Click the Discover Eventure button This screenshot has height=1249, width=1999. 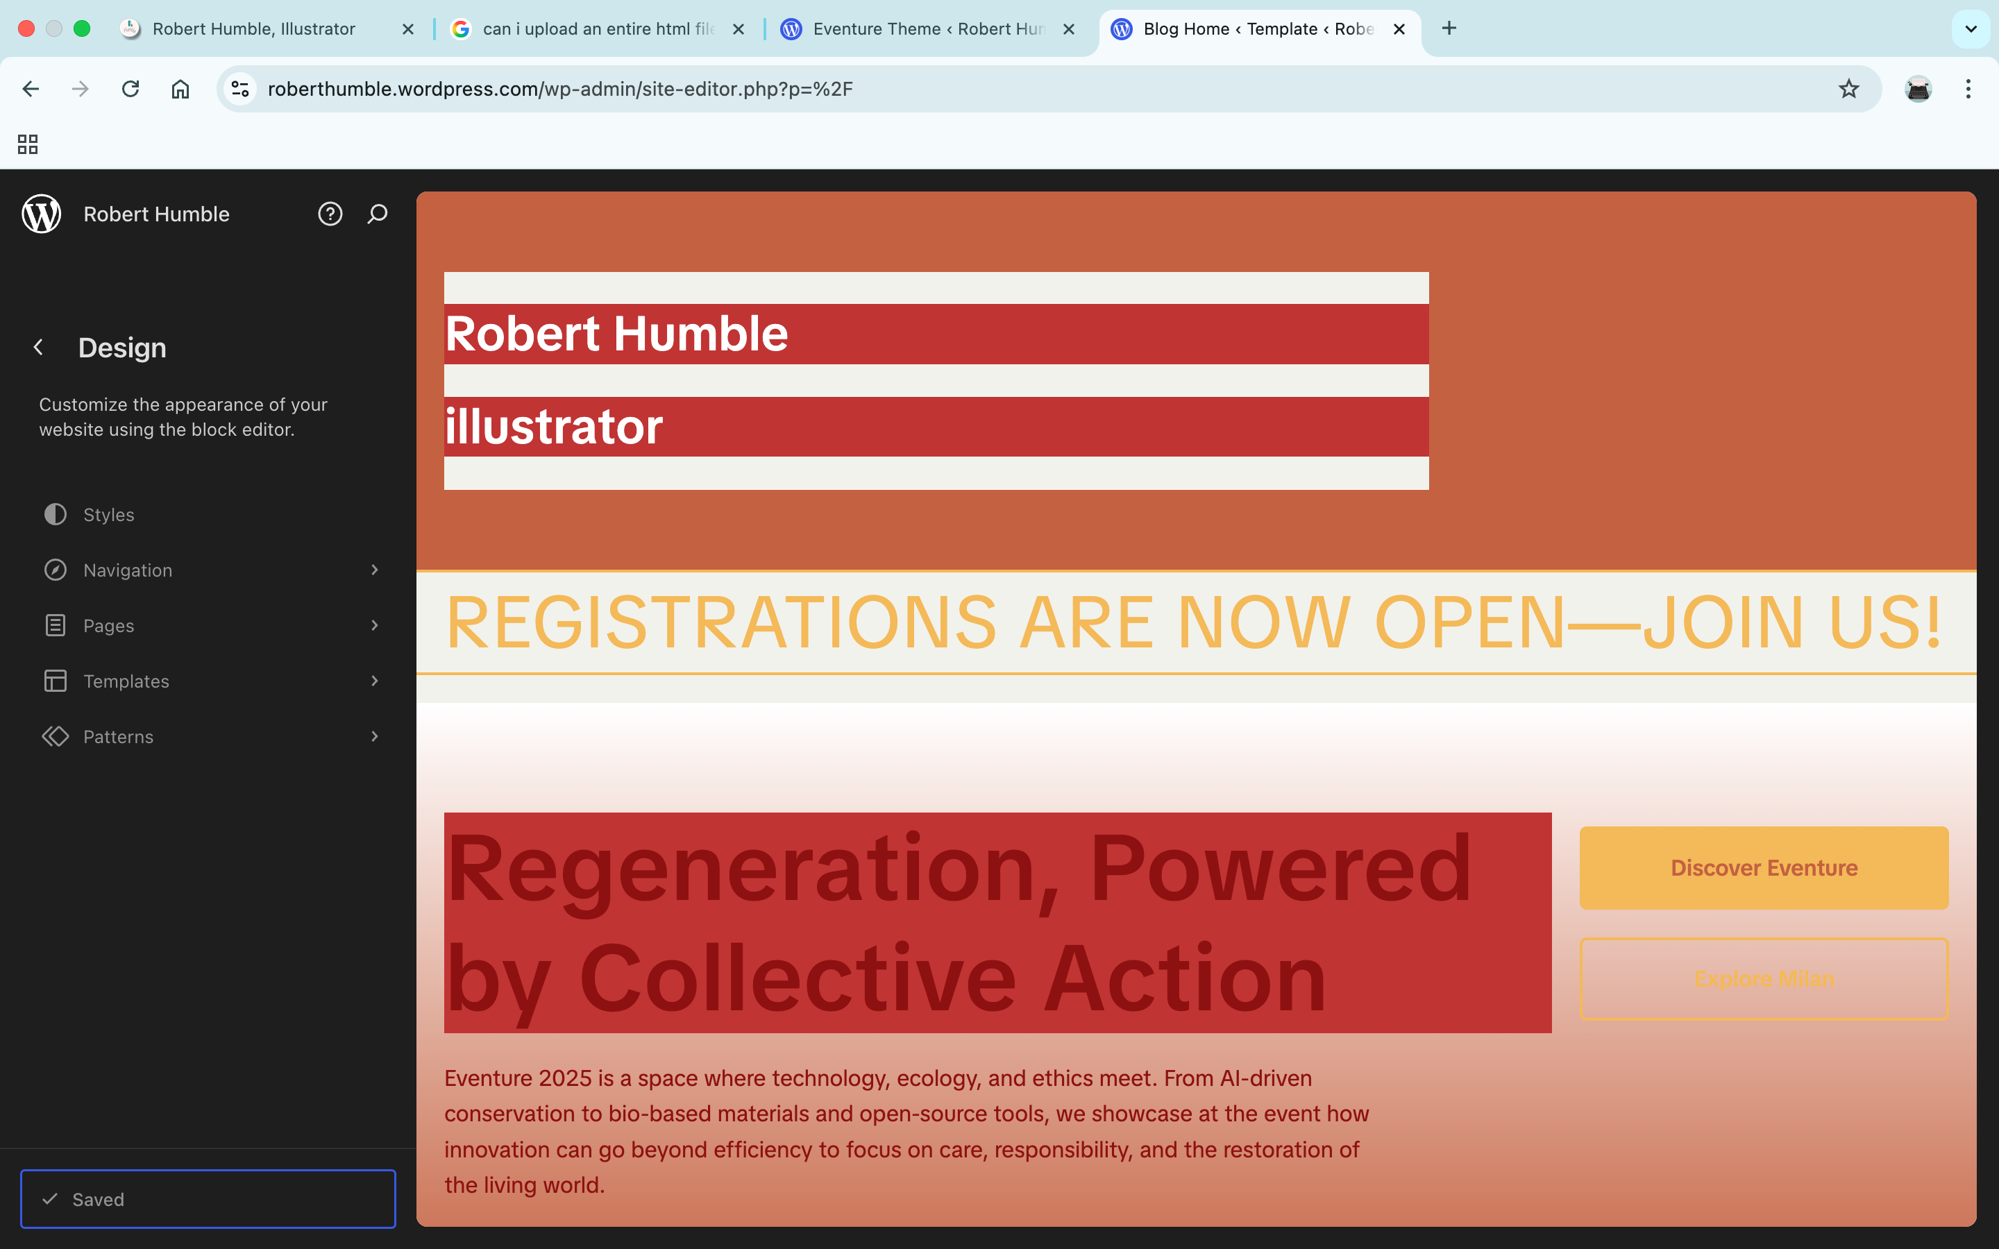[1764, 867]
